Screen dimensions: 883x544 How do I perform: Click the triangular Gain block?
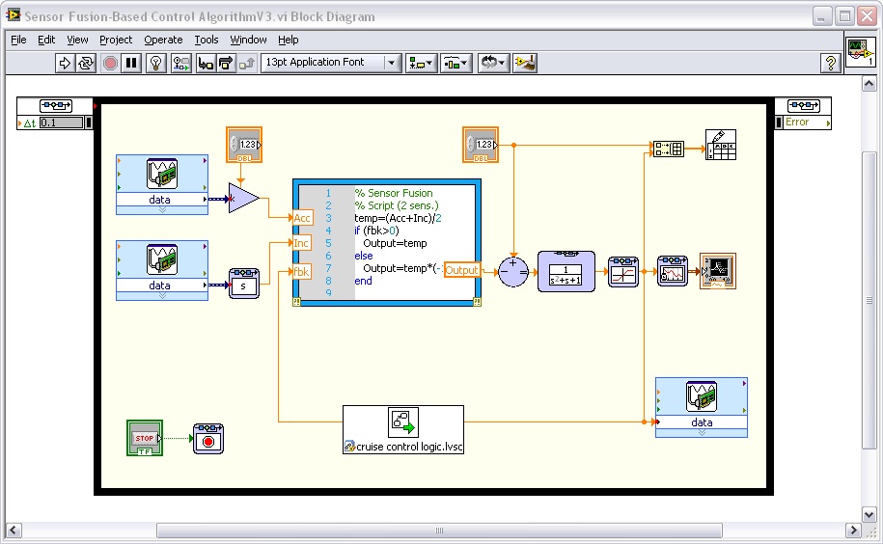243,199
